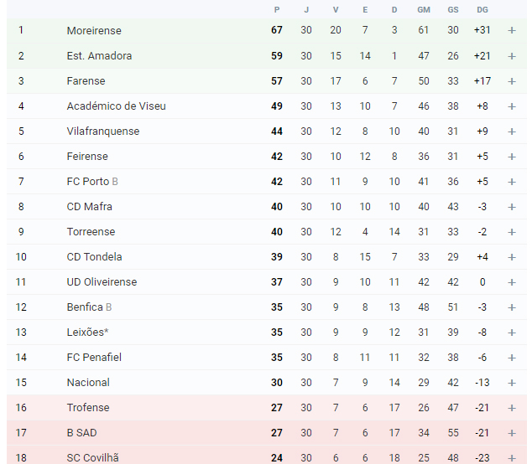Viewport: 532px width, 464px height.
Task: Expand details for Est. Amadora row
Action: pos(512,56)
